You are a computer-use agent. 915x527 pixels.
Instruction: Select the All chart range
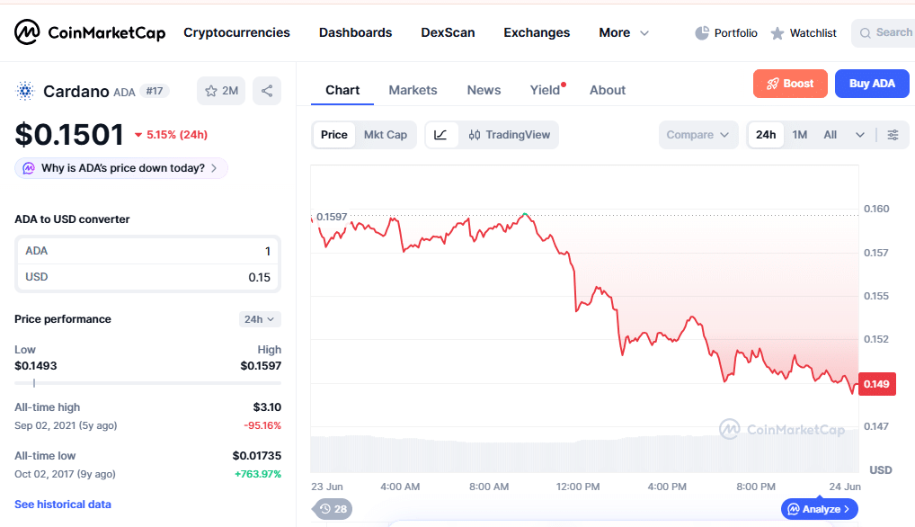coord(830,135)
